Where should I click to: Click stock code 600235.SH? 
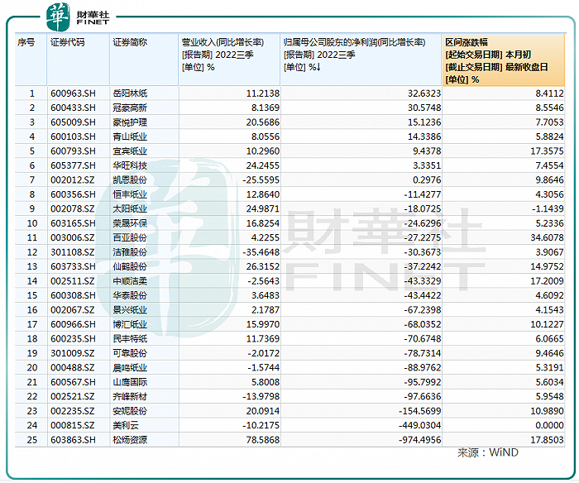click(73, 338)
